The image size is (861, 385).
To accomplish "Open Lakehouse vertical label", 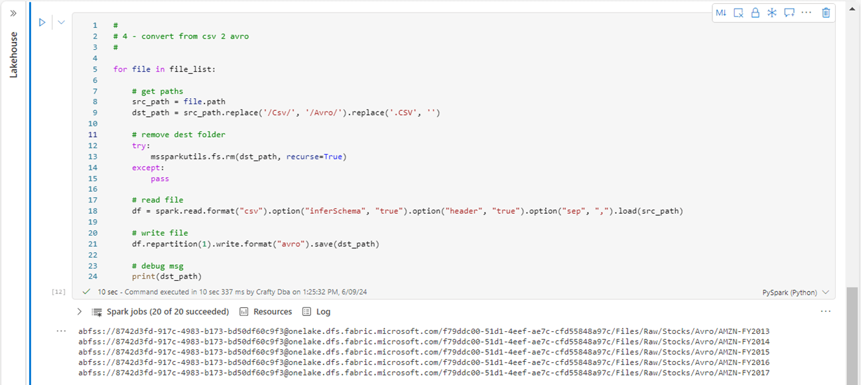I will [x=13, y=55].
